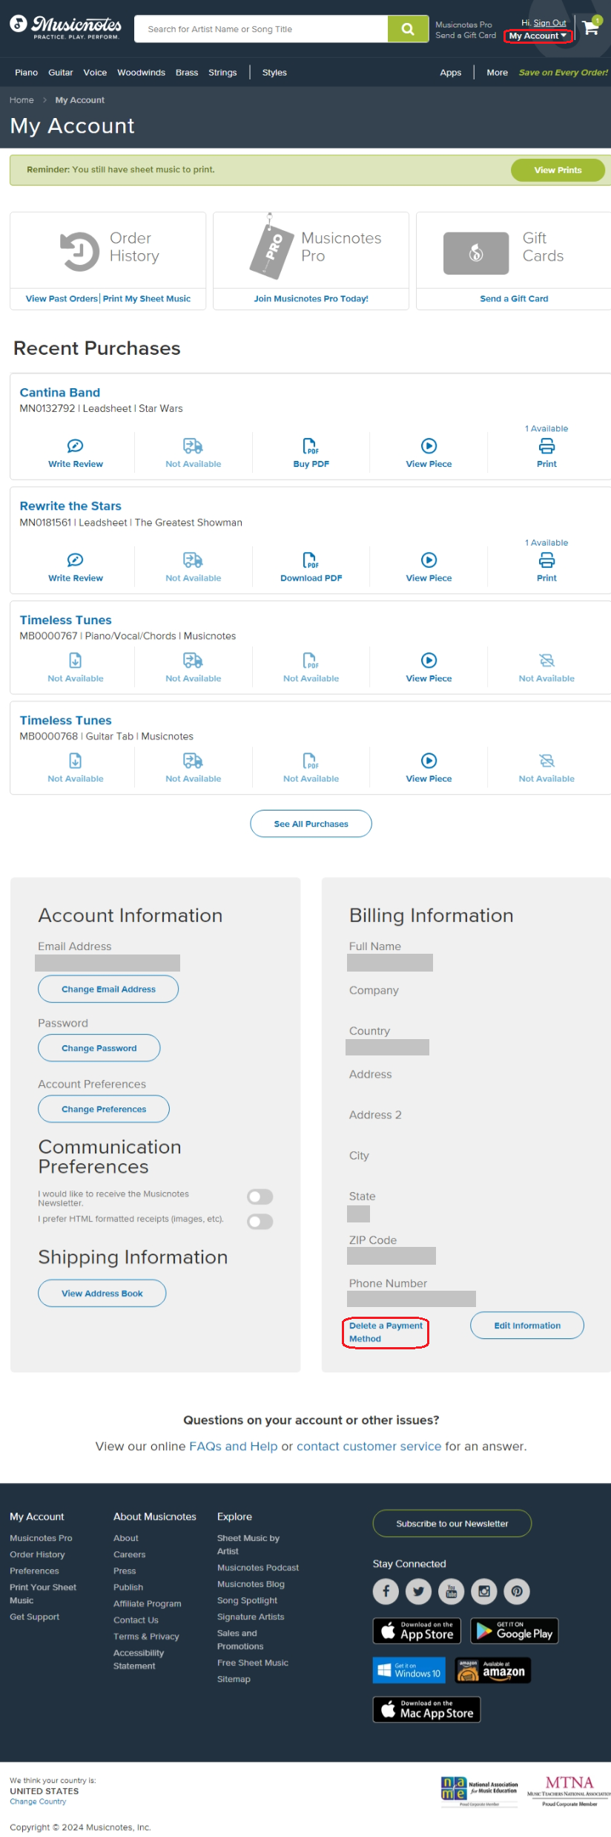The image size is (611, 1837).
Task: Click the Musicnotes logo
Action: (x=65, y=27)
